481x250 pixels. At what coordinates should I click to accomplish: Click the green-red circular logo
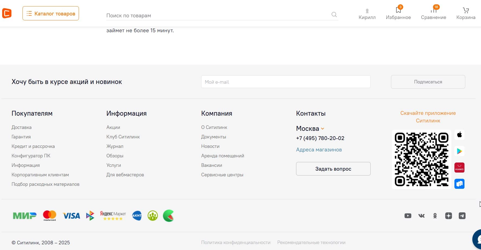click(x=168, y=216)
